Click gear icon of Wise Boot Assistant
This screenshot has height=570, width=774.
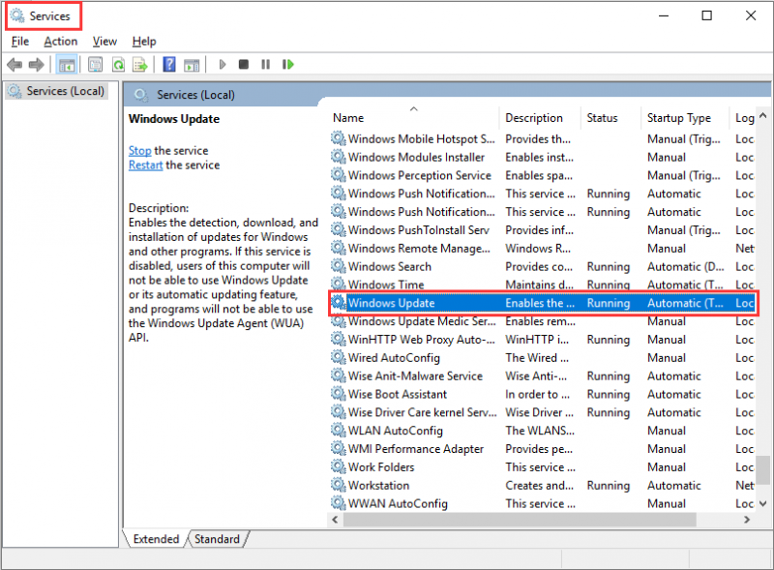point(338,394)
